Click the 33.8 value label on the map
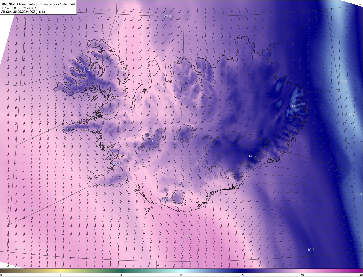 33,208
